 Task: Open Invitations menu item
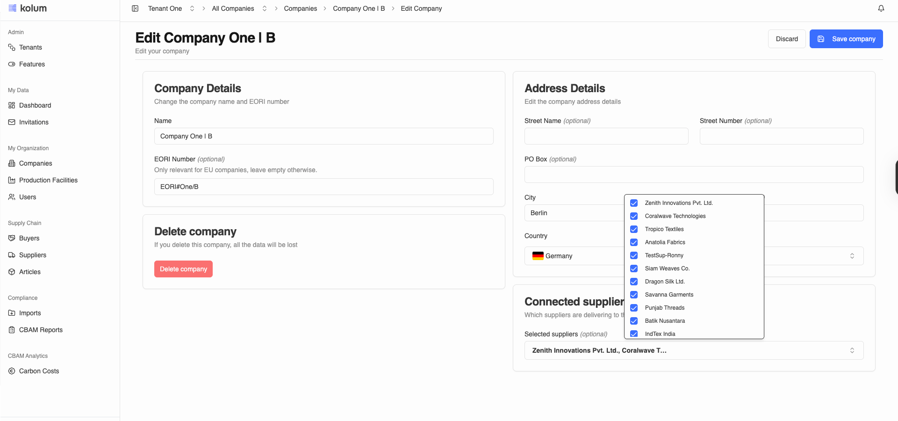click(x=34, y=122)
